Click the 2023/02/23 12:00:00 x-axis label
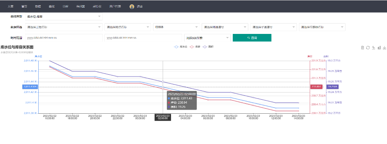Screen dimensions: 387x144 [276, 117]
